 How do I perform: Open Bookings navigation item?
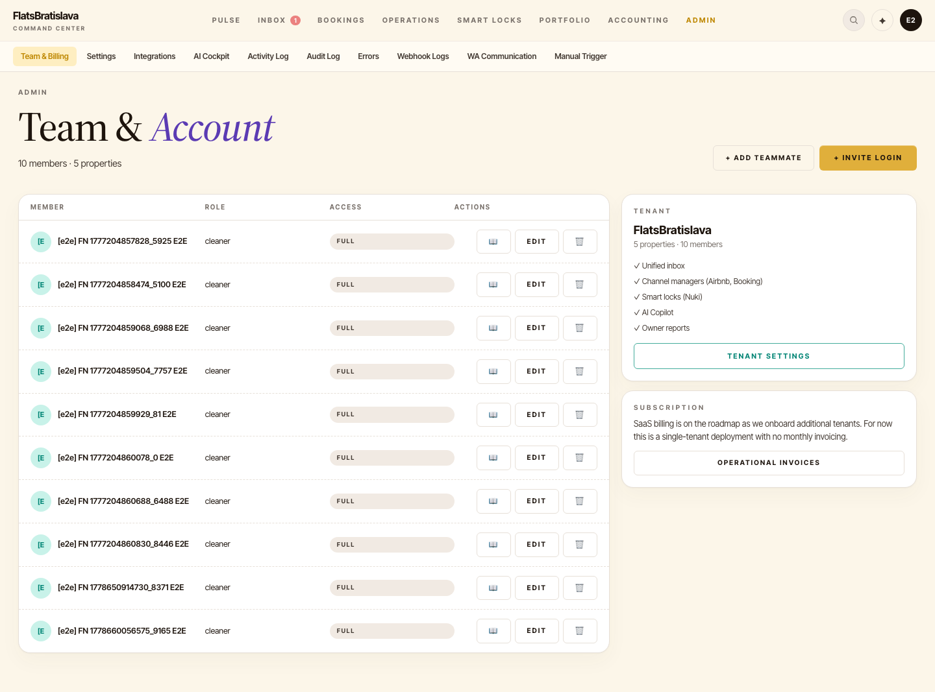[x=341, y=20]
